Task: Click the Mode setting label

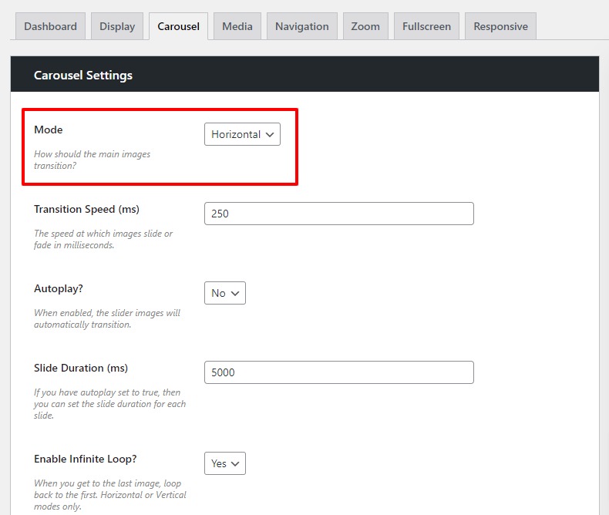Action: click(x=49, y=130)
